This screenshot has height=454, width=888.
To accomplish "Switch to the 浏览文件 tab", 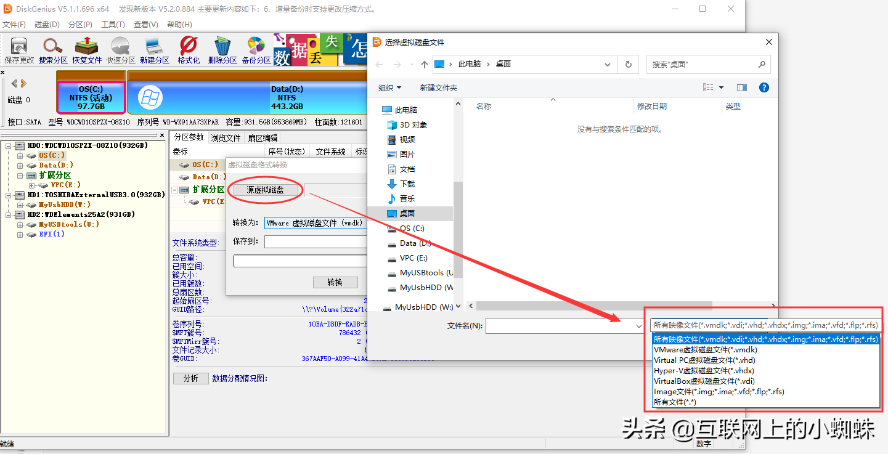I will click(x=226, y=138).
